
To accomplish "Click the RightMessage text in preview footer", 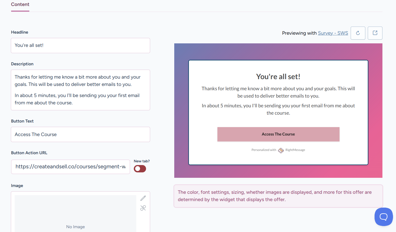I will (295, 150).
